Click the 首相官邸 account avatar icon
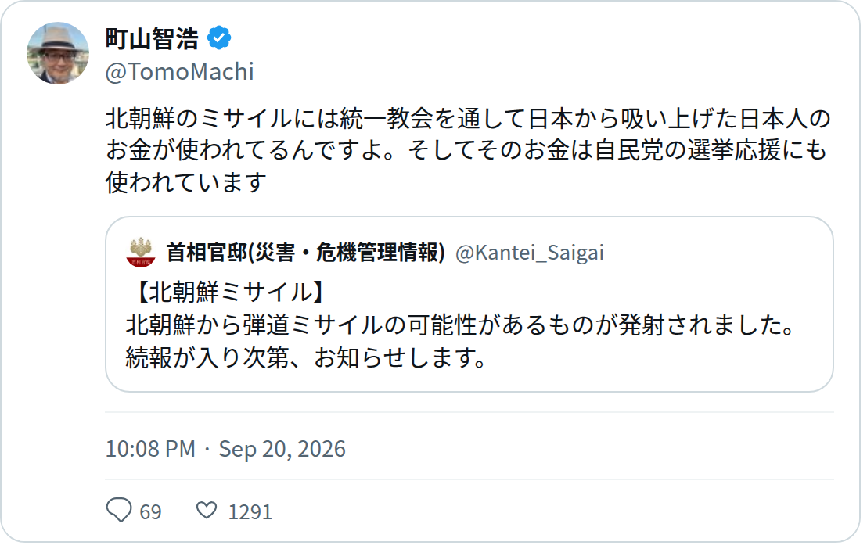The width and height of the screenshot is (867, 549). (140, 252)
